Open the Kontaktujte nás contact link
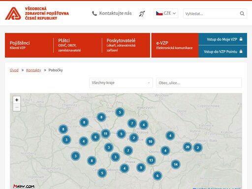The width and height of the screenshot is (252, 189). click(112, 13)
